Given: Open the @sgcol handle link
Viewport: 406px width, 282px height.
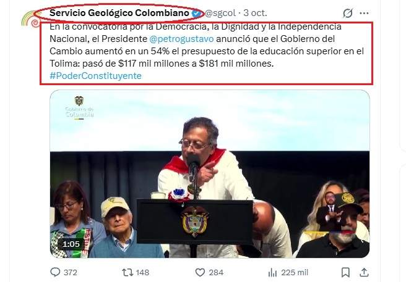Looking at the screenshot, I should click(220, 13).
